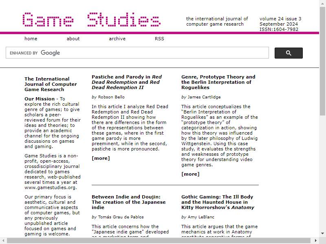This screenshot has width=326, height=244.
Task: Click author name James Cartlidge
Action: point(204,97)
